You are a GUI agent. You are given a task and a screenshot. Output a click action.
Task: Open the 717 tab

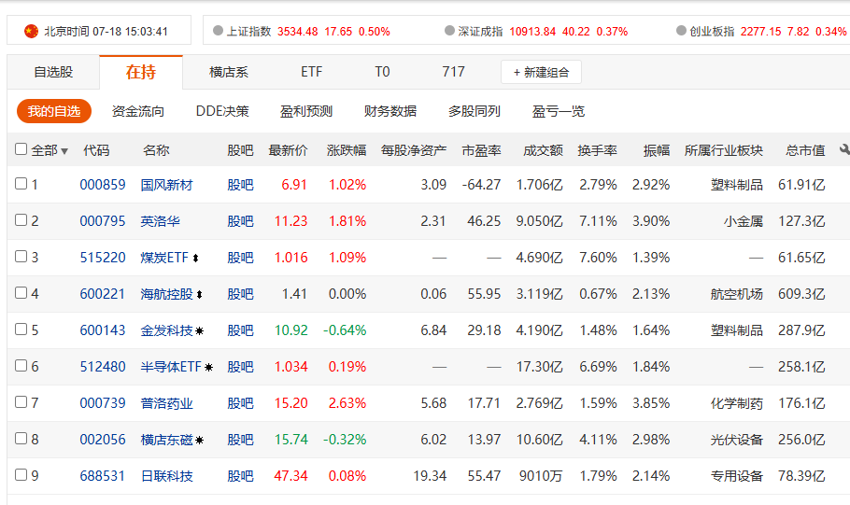pyautogui.click(x=453, y=72)
